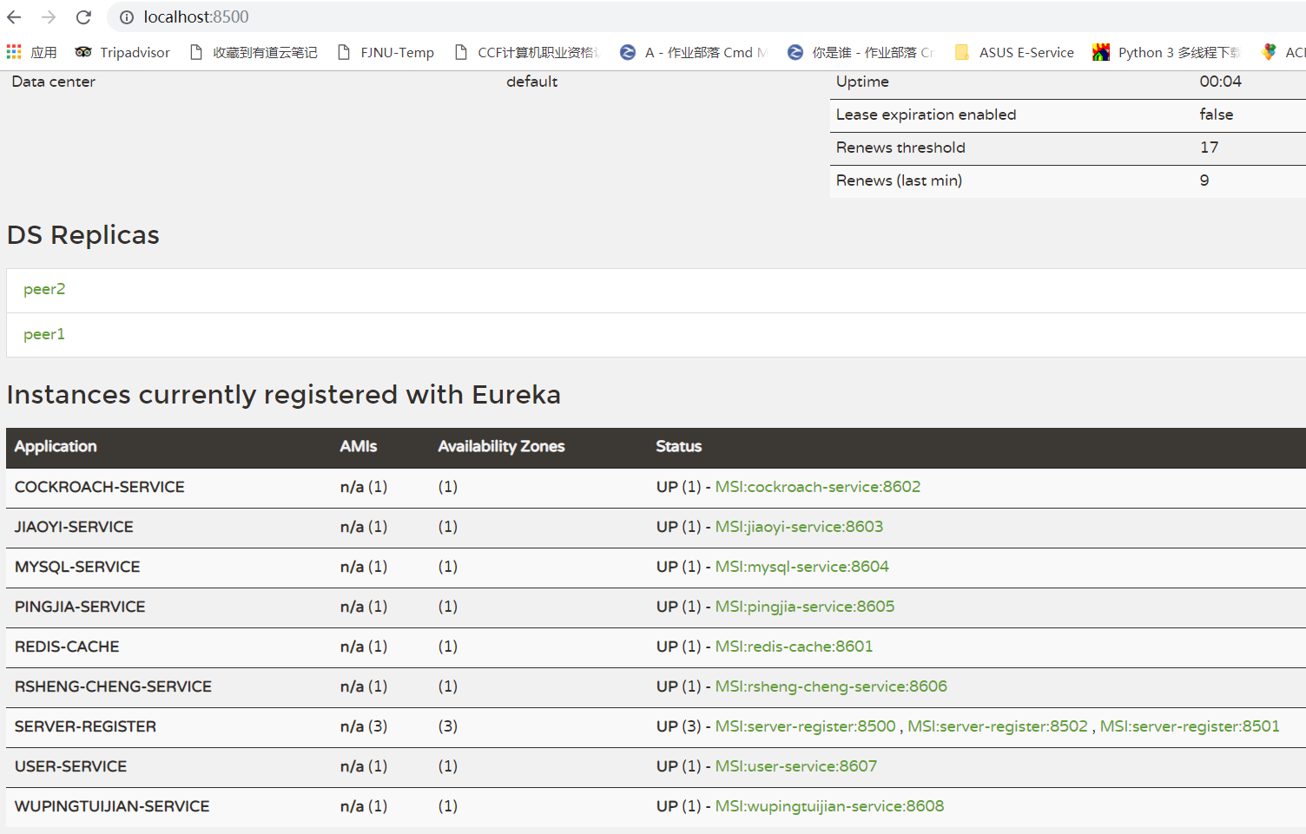This screenshot has height=834, width=1306.
Task: Click the Renews threshold value 17
Action: tap(1210, 148)
